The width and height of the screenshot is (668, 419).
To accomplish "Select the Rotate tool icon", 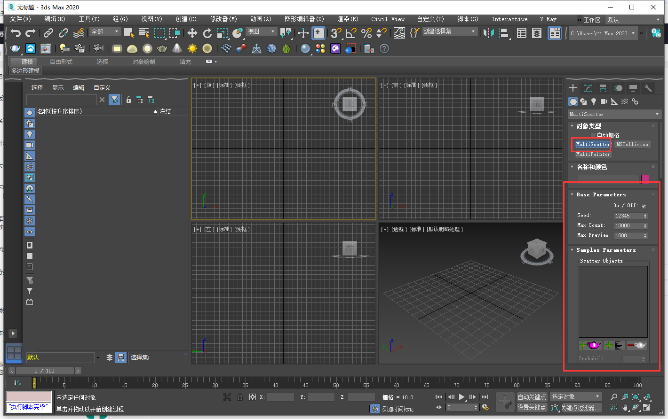I will click(207, 33).
